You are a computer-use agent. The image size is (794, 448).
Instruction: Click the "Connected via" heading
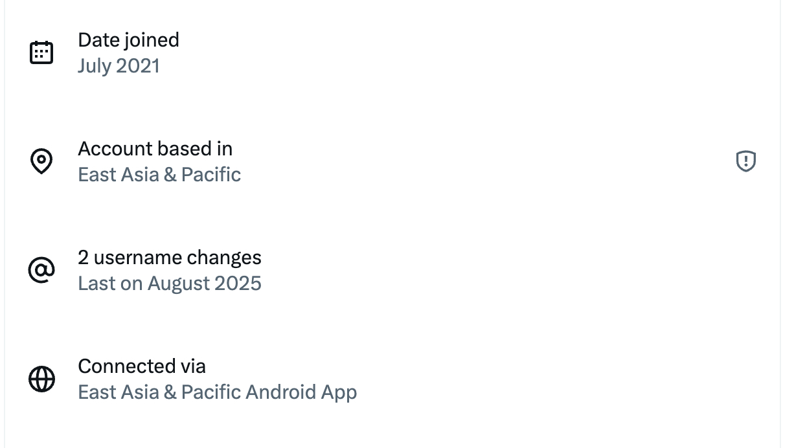click(x=142, y=366)
